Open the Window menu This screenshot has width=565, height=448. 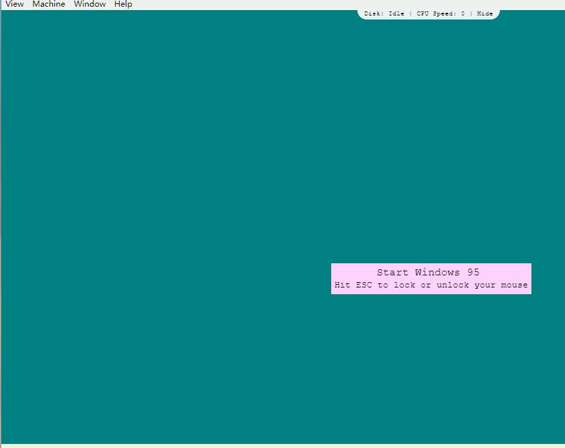pyautogui.click(x=89, y=4)
